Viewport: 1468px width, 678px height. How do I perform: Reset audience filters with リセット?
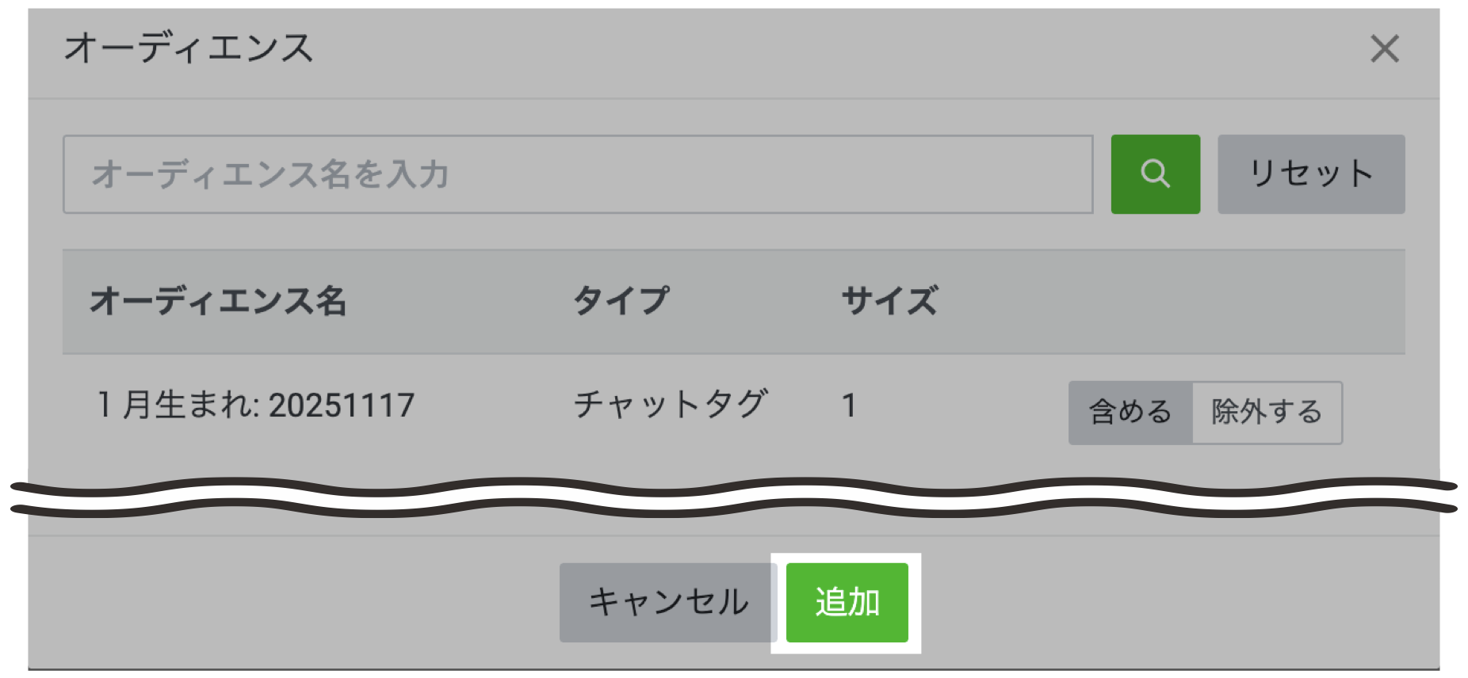tap(1311, 173)
